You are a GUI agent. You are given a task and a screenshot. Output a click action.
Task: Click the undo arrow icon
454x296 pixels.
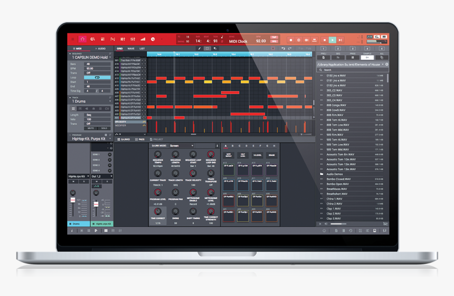pyautogui.click(x=283, y=49)
